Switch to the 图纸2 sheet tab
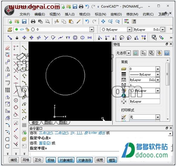 pyautogui.click(x=63, y=123)
